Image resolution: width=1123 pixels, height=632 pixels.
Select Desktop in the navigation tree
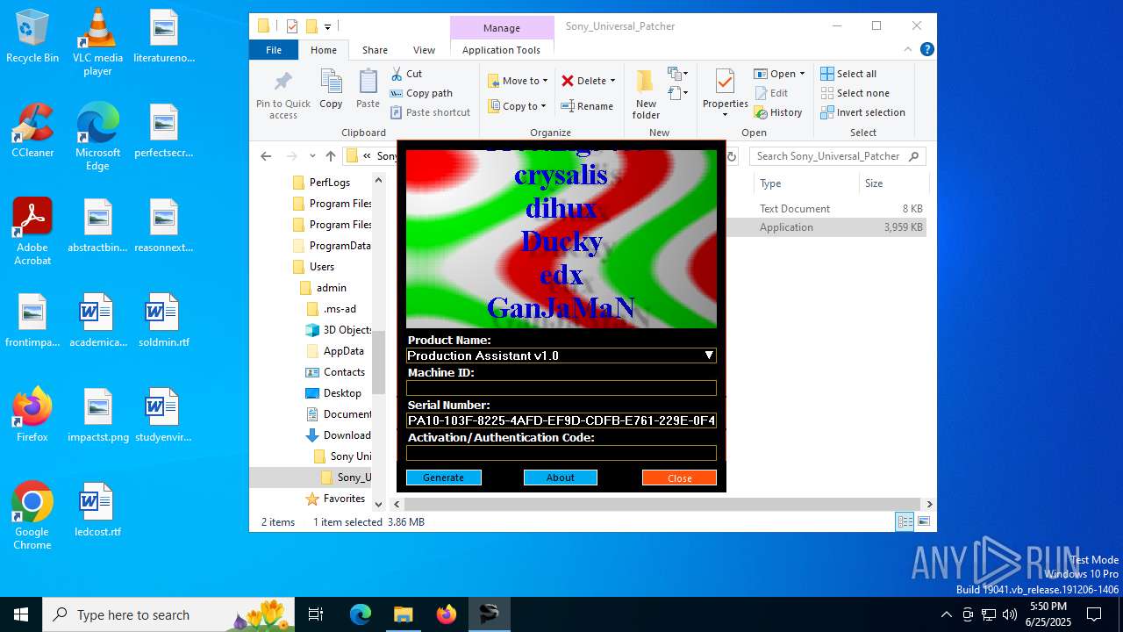coord(342,393)
